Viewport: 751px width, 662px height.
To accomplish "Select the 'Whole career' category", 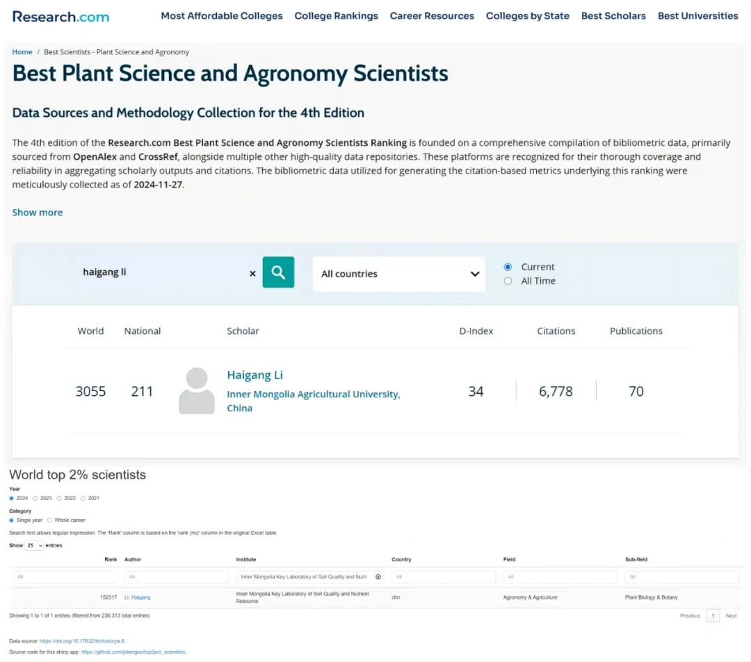I will 49,520.
